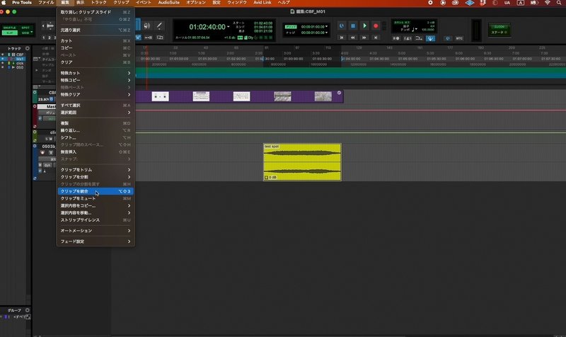This screenshot has width=566, height=337.
Task: Click macOS Spotlight search icon
Action: point(559,3)
